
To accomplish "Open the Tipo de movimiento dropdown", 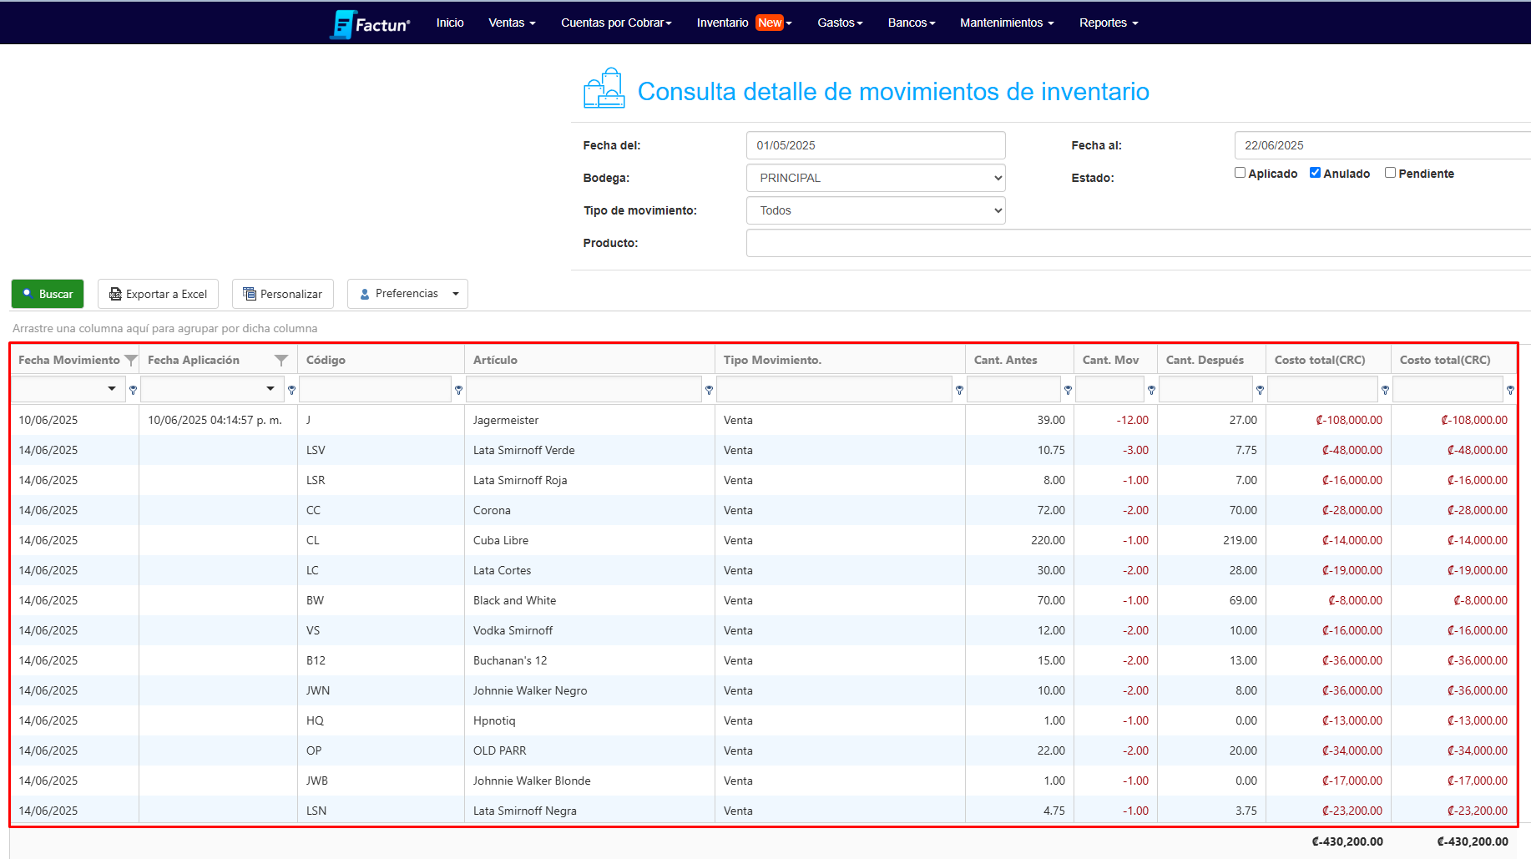I will click(876, 210).
